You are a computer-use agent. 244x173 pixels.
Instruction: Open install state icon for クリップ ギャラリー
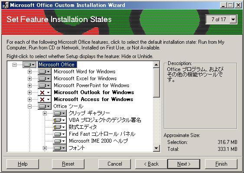60,113
